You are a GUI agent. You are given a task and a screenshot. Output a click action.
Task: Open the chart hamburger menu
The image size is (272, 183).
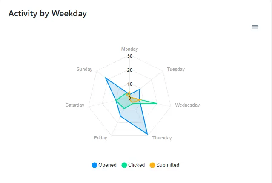pyautogui.click(x=255, y=27)
